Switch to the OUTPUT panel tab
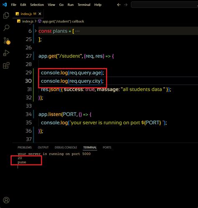The width and height of the screenshot is (198, 208). tap(43, 147)
